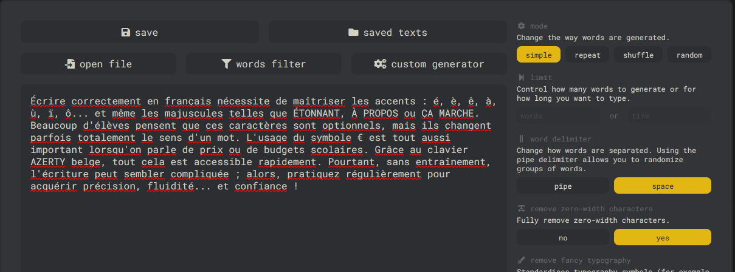Save the current text
735x272 pixels.
pos(140,32)
